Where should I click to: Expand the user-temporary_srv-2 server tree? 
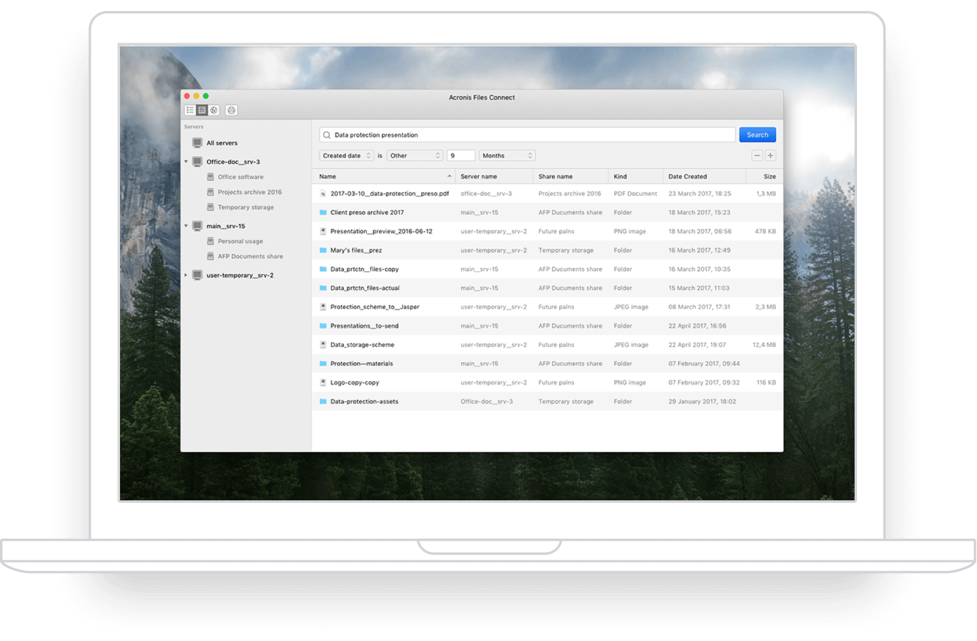pos(186,275)
